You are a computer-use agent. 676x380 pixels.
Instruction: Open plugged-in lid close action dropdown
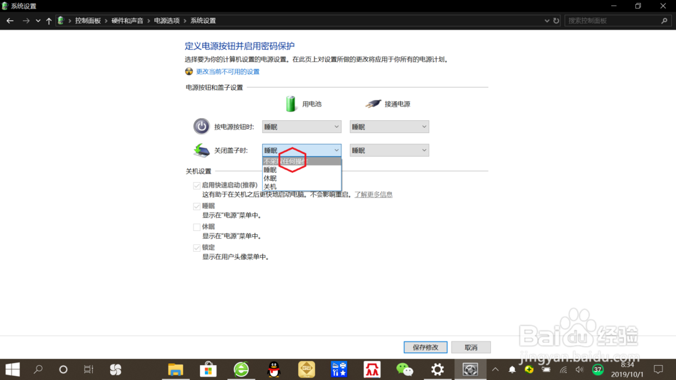(389, 151)
